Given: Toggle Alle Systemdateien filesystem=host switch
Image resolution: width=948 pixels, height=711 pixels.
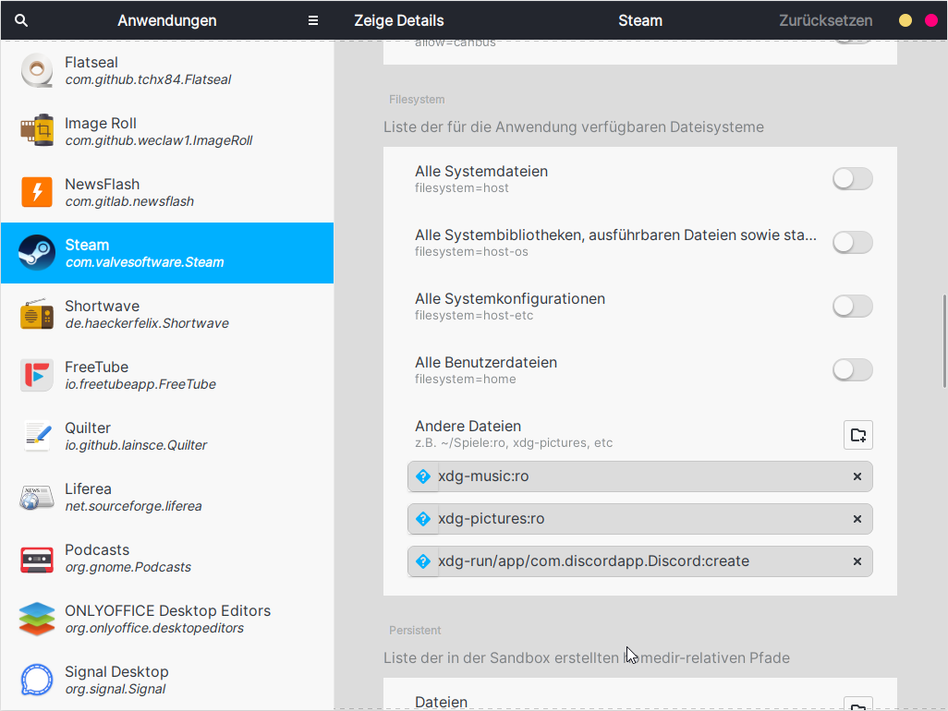Looking at the screenshot, I should pyautogui.click(x=852, y=179).
